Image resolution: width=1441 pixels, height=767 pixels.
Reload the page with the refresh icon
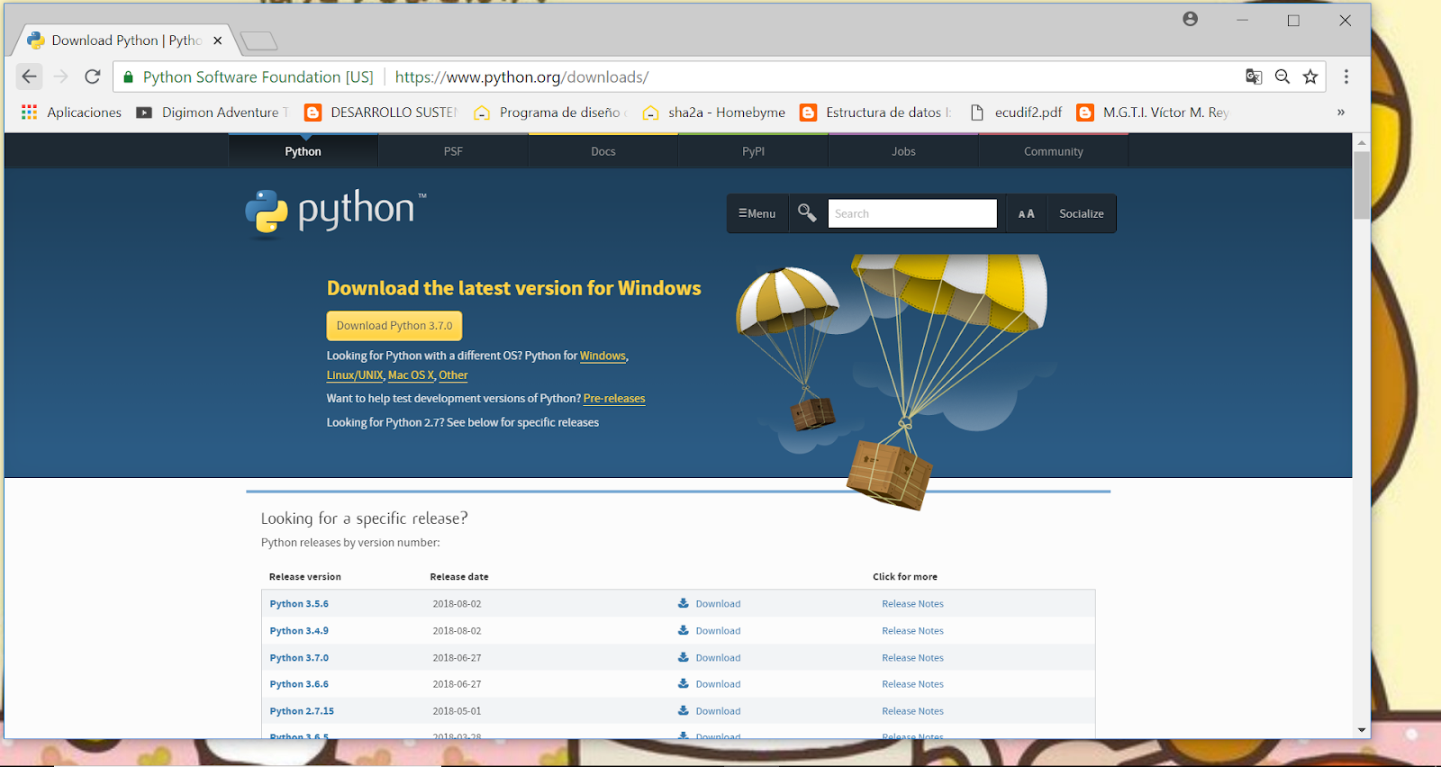(x=92, y=77)
